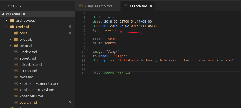Click the advertise.md file icon
The height and width of the screenshot is (108, 241).
[16, 64]
